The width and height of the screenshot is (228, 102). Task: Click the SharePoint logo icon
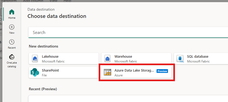pos(35,72)
